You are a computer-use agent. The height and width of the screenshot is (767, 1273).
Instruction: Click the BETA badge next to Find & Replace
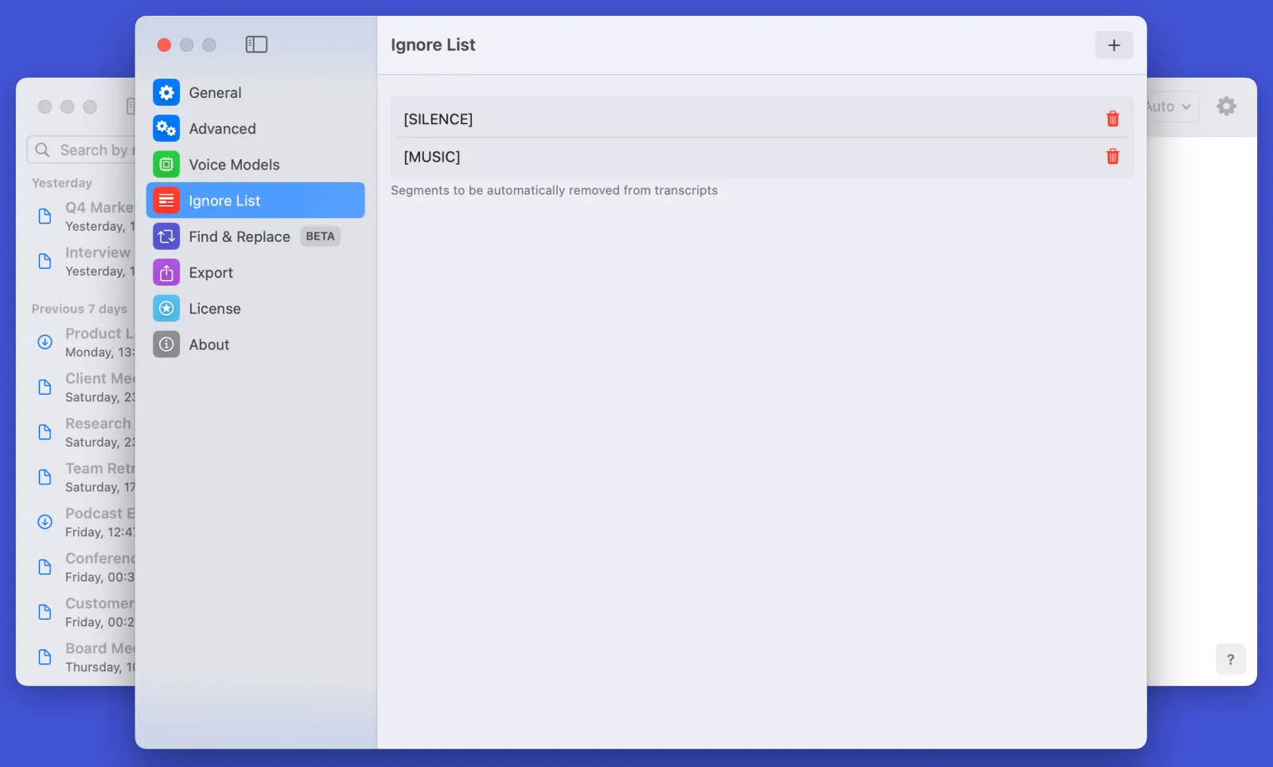click(x=320, y=236)
